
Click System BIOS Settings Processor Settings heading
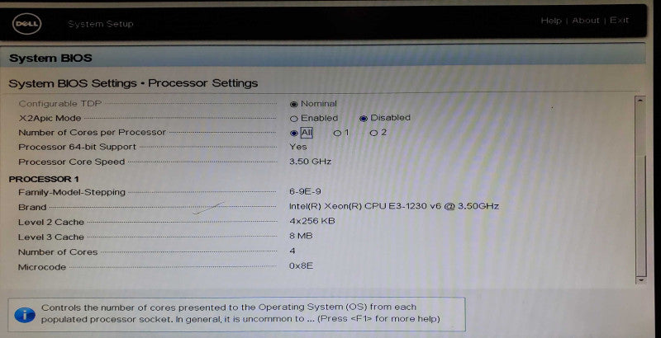tap(133, 83)
